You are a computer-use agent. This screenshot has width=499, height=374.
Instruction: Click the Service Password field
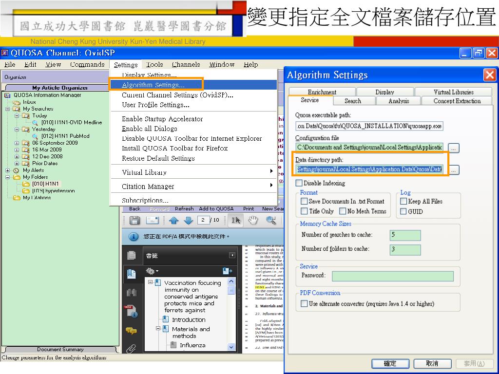click(x=393, y=276)
